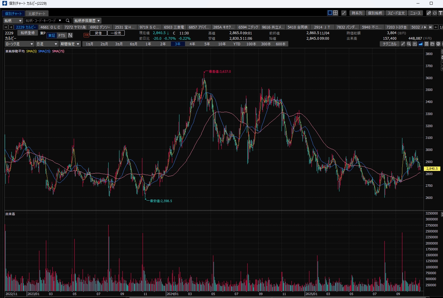Click the search magnifier in stock field
443x298 pixels.
point(68,21)
